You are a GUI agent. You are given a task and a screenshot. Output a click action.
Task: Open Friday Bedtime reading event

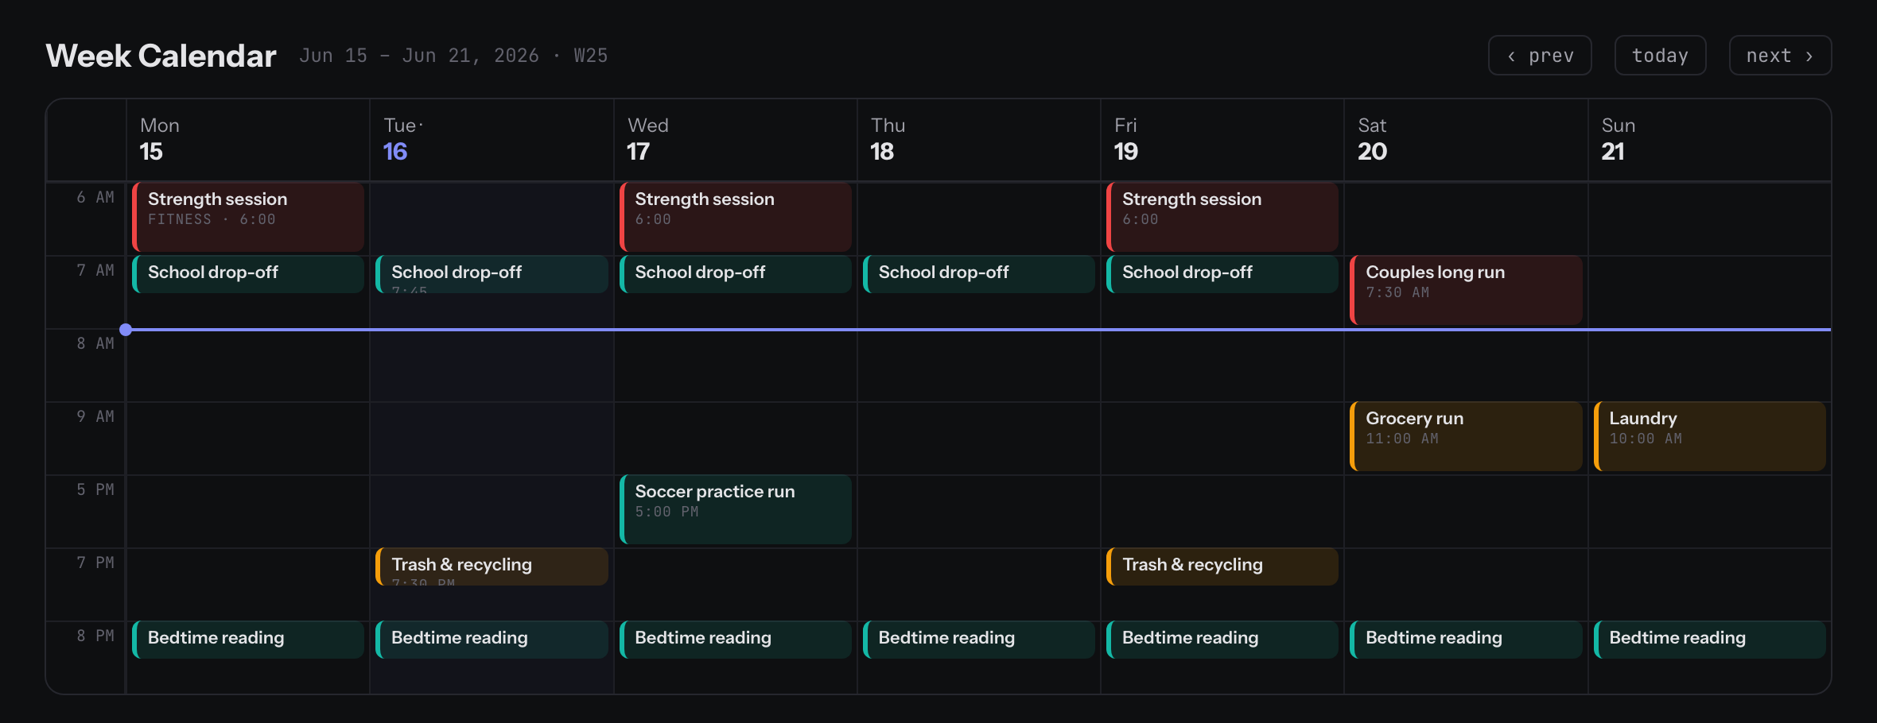[1222, 640]
